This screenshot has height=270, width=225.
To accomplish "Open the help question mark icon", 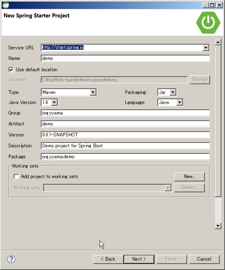I will click(x=11, y=259).
